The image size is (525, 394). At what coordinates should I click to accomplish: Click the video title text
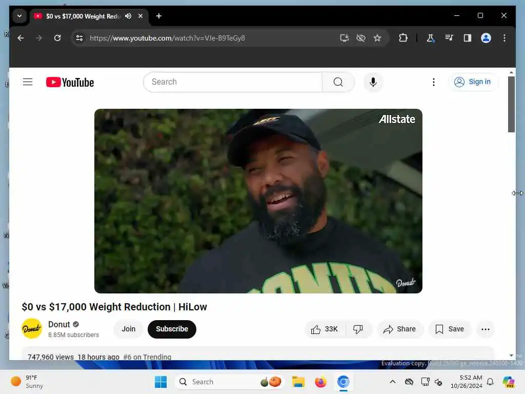(114, 307)
